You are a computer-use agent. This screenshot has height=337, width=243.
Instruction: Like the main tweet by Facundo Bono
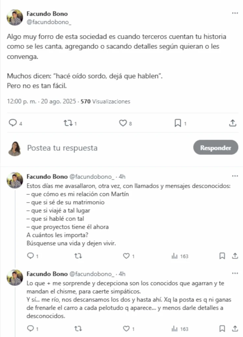[123, 123]
